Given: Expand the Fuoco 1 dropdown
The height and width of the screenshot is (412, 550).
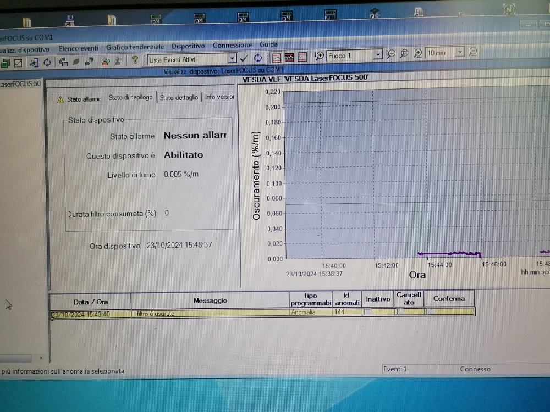Looking at the screenshot, I should (377, 54).
